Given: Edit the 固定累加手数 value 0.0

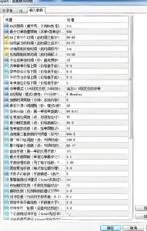Looking at the screenshot, I should [x=69, y=168].
